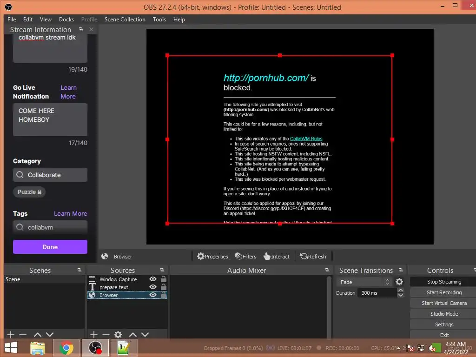The image size is (476, 357).
Task: Lock the Window Capture source
Action: point(163,279)
